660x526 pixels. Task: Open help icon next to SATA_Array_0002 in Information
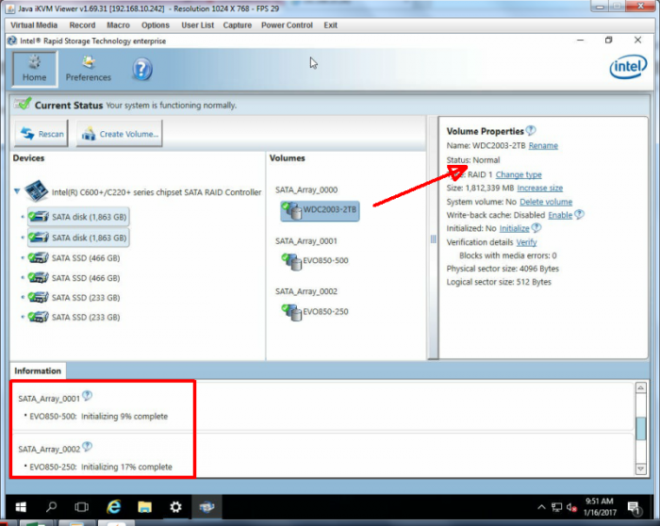87,447
